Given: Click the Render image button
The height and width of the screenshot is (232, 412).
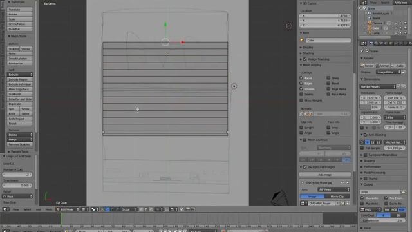Looking at the screenshot, I should 368,66.
